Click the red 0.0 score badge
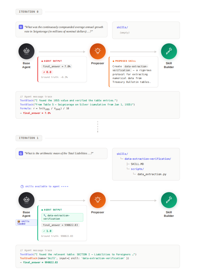Screen dimensions: 204x272 tap(47, 72)
